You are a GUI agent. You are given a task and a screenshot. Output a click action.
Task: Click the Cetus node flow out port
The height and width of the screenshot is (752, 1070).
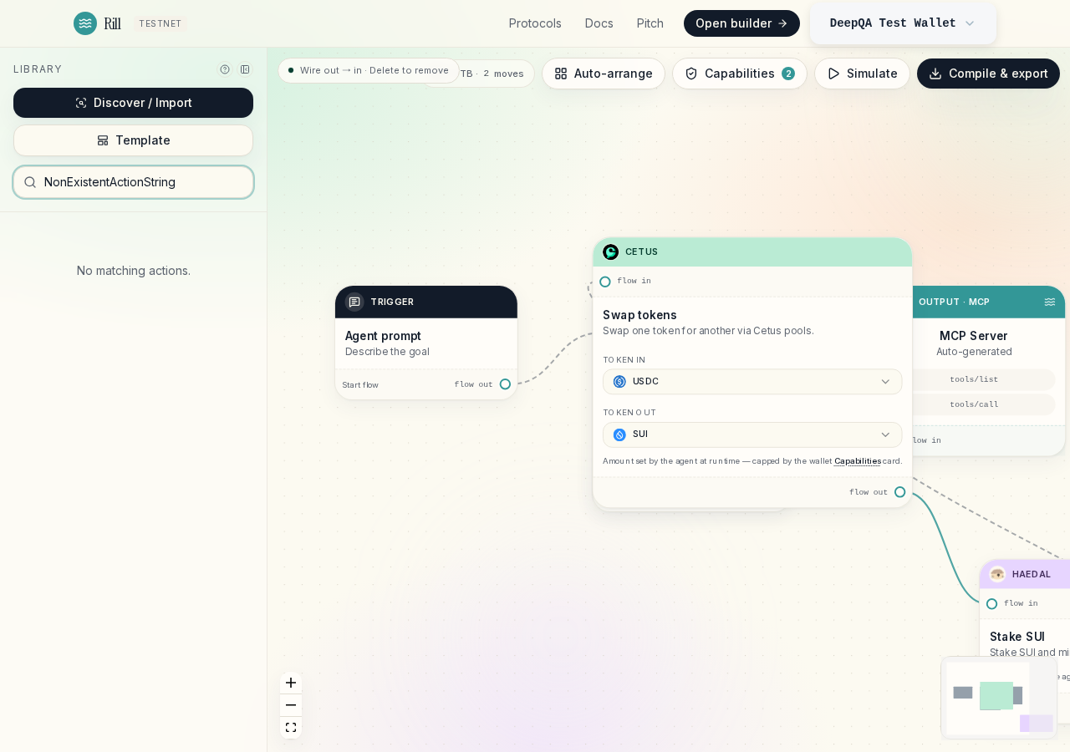click(x=899, y=492)
